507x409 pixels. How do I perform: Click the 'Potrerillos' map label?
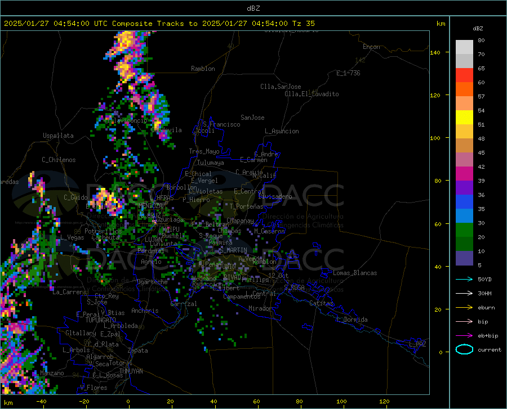(x=103, y=231)
